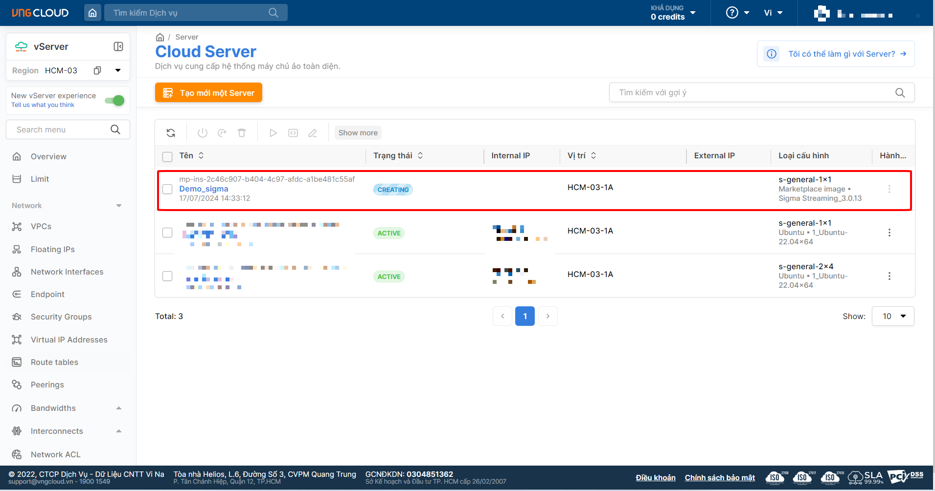Collapse the Network section in sidebar

point(119,206)
